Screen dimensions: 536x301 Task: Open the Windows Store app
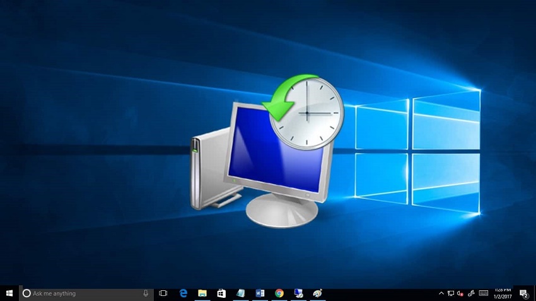point(221,293)
